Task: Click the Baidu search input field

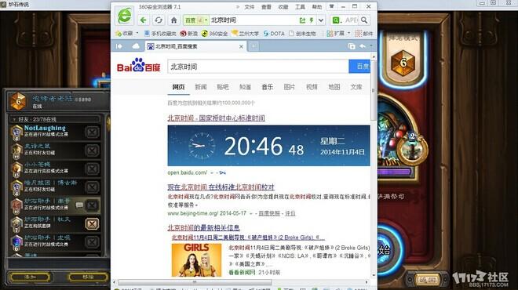Action: (258, 67)
